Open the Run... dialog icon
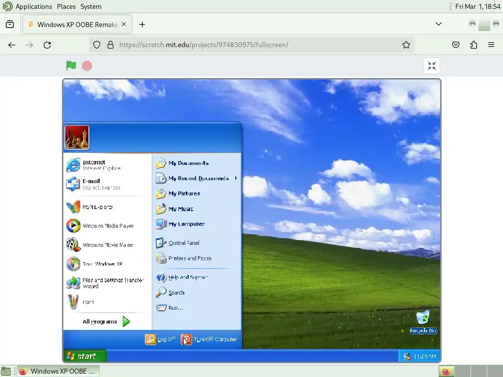Viewport: 503px width, 377px height. [x=161, y=308]
